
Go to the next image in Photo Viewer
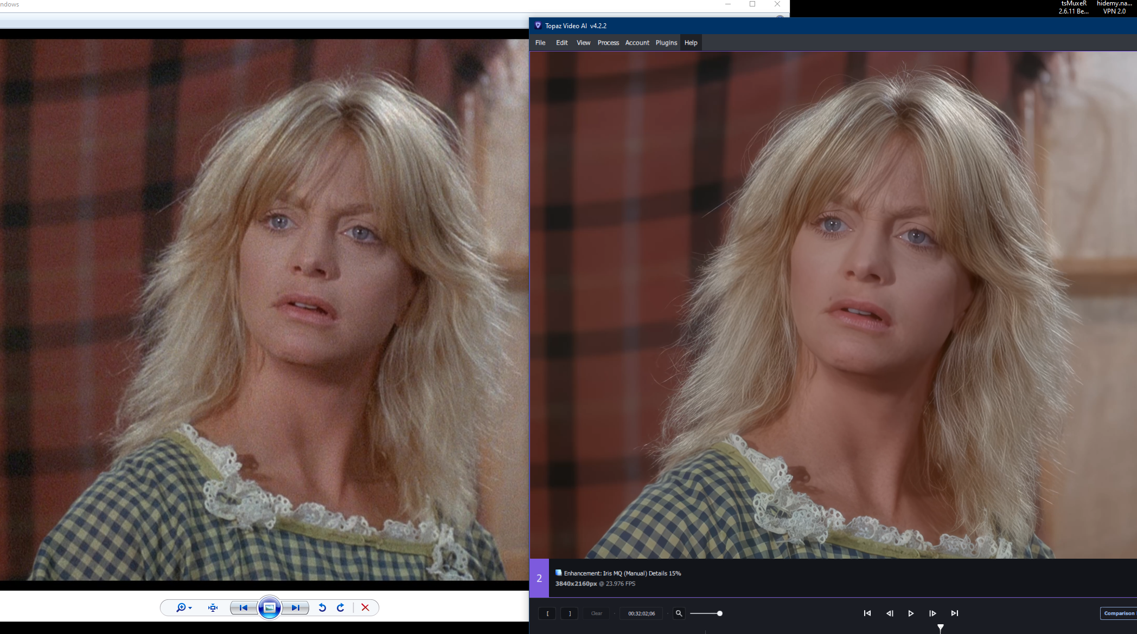pyautogui.click(x=296, y=608)
